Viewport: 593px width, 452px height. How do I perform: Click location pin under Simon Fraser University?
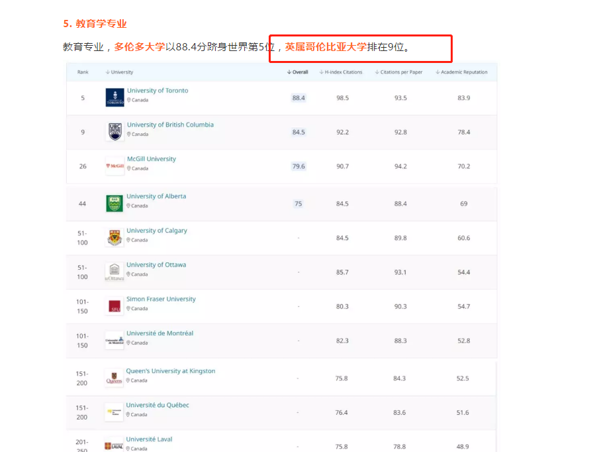click(x=128, y=309)
